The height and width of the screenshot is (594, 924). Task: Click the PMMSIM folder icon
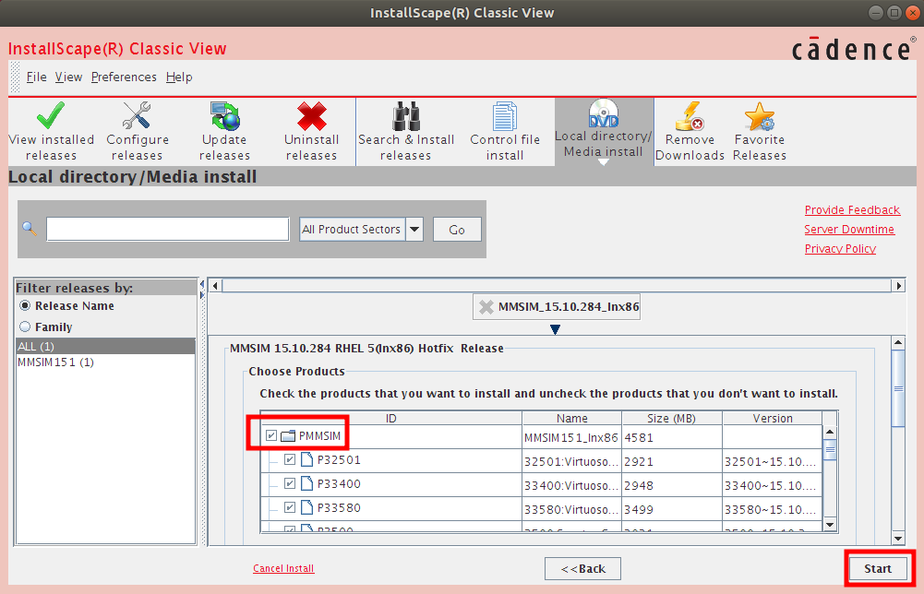(x=288, y=436)
